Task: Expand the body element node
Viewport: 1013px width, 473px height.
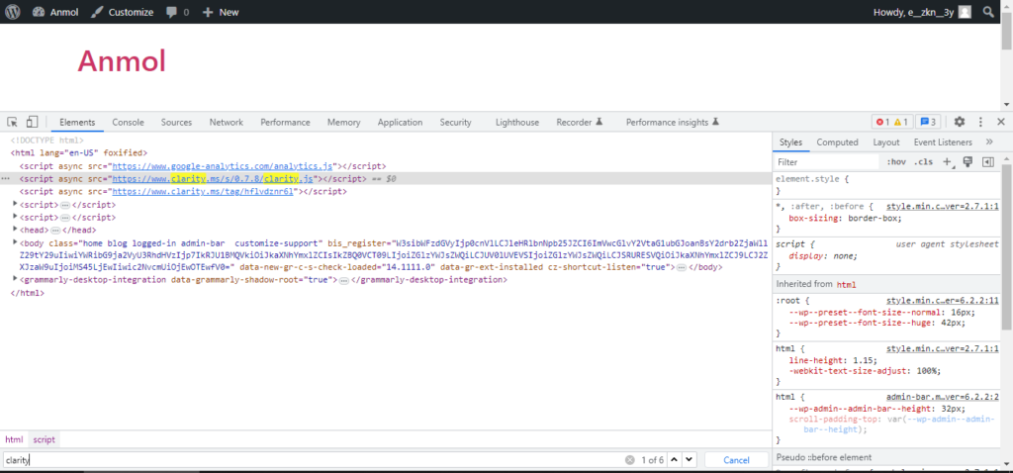Action: click(x=16, y=243)
